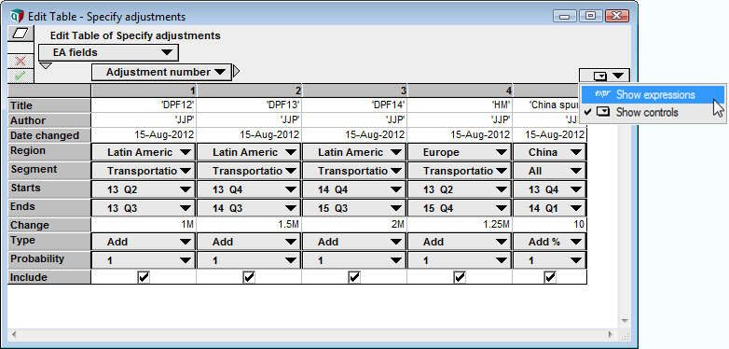Viewport: 729px width, 349px height.
Task: Click horizontal scrollbar right arrow
Action: (x=611, y=334)
